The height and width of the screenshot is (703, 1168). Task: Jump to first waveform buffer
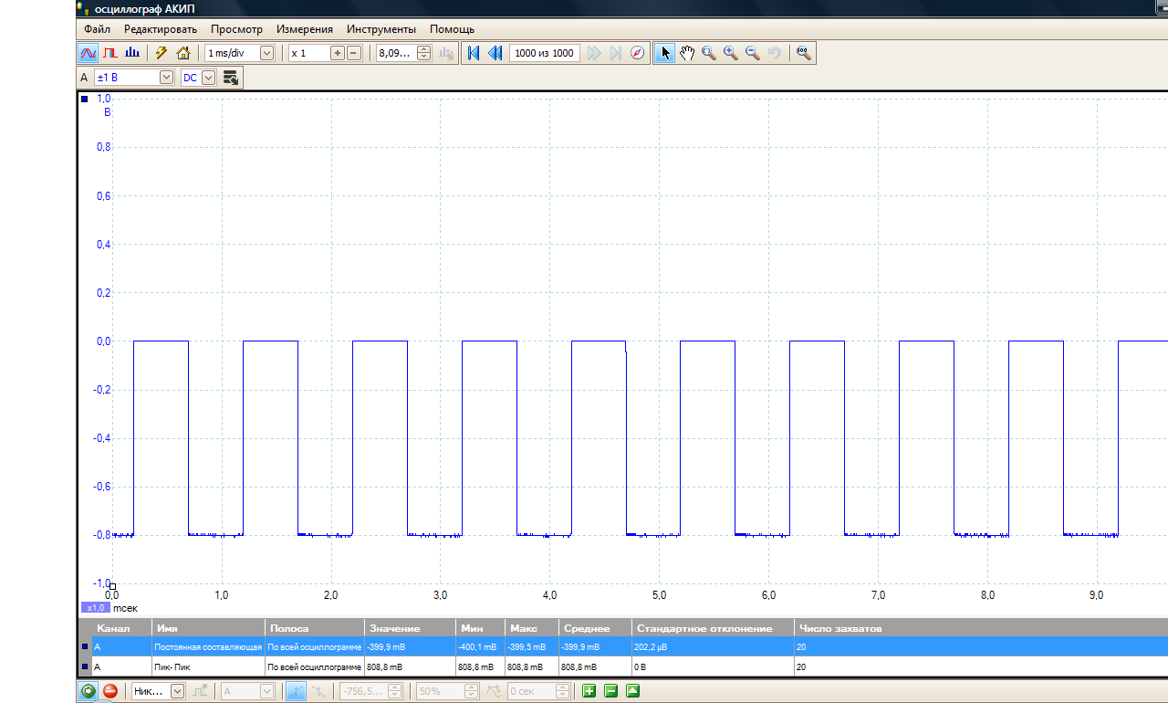click(x=474, y=53)
